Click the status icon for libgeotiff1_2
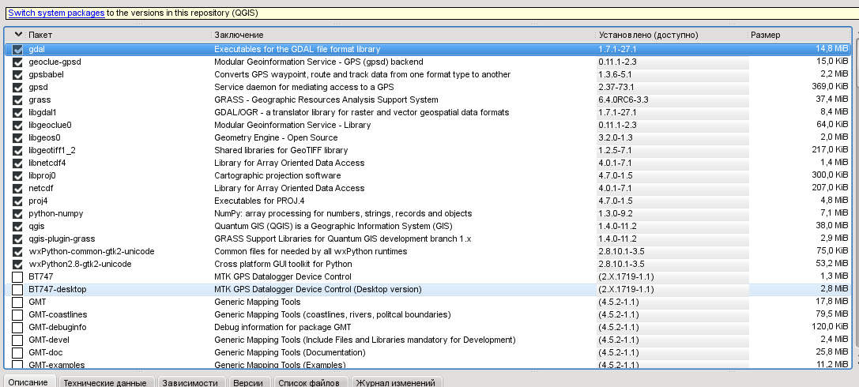This screenshot has height=387, width=859. pyautogui.click(x=17, y=150)
